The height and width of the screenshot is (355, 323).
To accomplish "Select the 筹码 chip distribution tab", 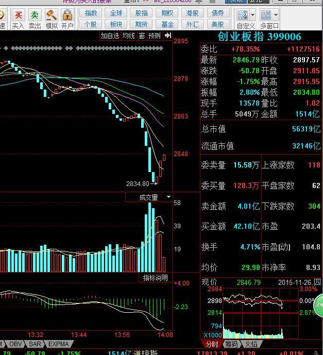I will tap(231, 344).
